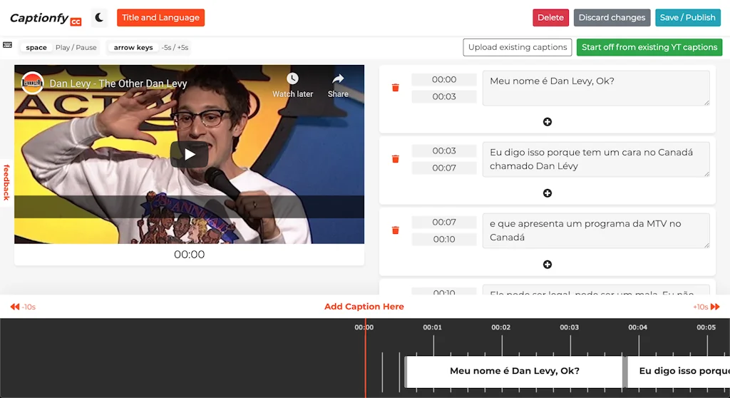The width and height of the screenshot is (730, 398).
Task: Open the Title and Language settings
Action: (x=160, y=18)
